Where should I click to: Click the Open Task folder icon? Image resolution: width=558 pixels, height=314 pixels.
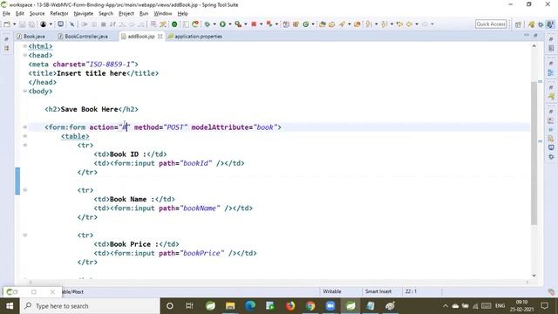(x=331, y=24)
